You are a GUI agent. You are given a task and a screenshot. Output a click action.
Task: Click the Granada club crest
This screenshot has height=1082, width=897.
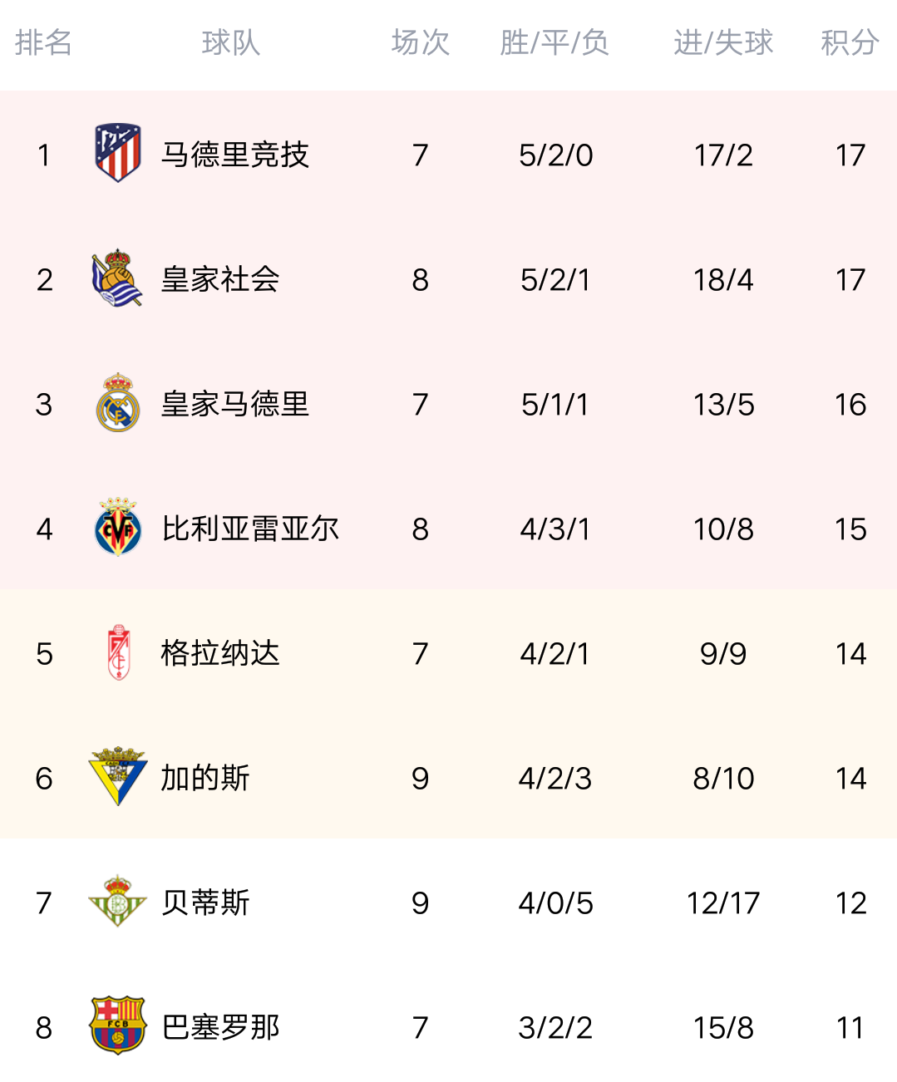[119, 653]
